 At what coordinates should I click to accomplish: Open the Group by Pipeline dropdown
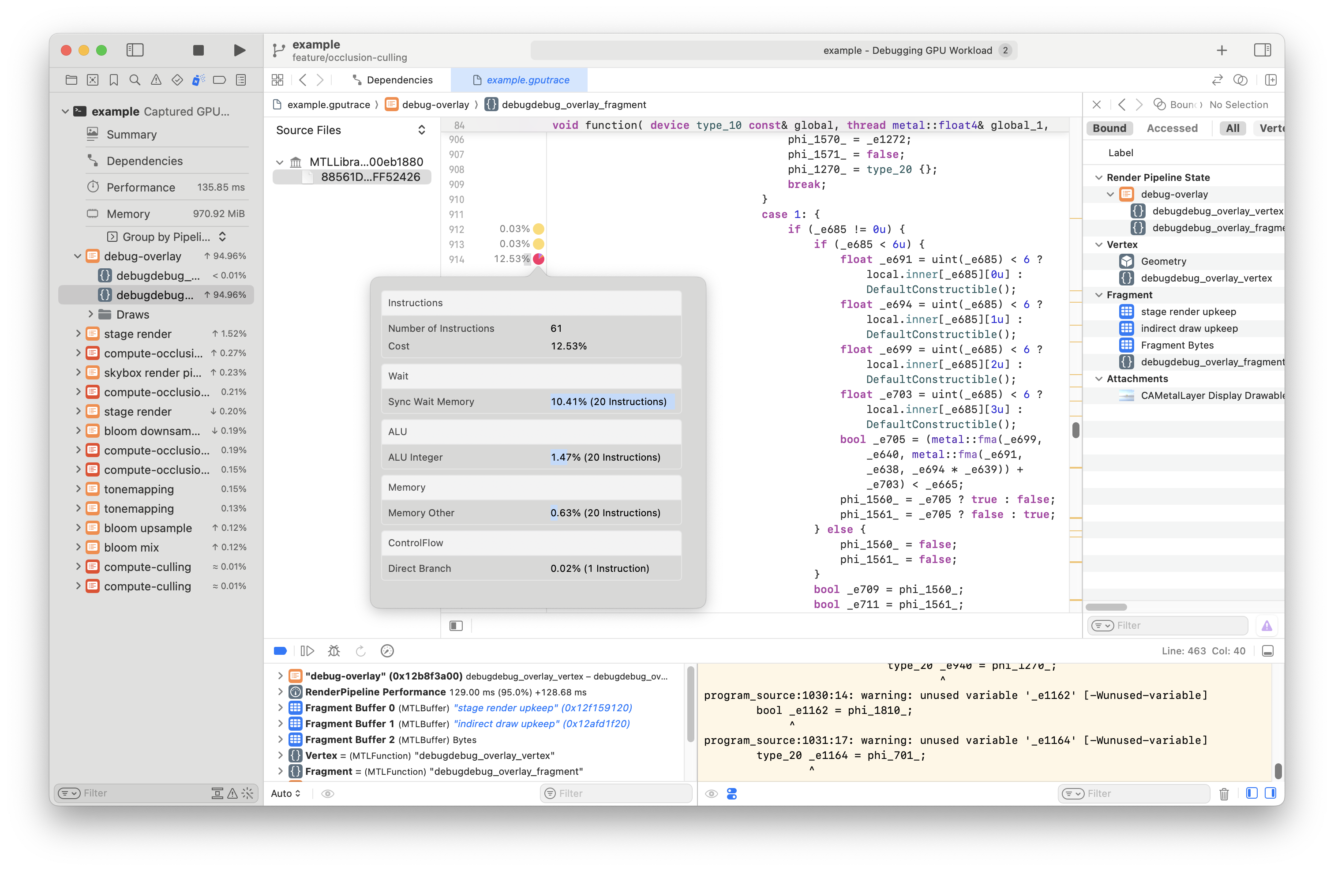[167, 237]
